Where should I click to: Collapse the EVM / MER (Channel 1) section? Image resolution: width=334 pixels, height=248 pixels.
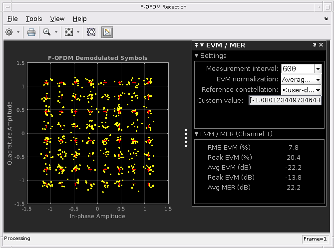[x=196, y=134]
